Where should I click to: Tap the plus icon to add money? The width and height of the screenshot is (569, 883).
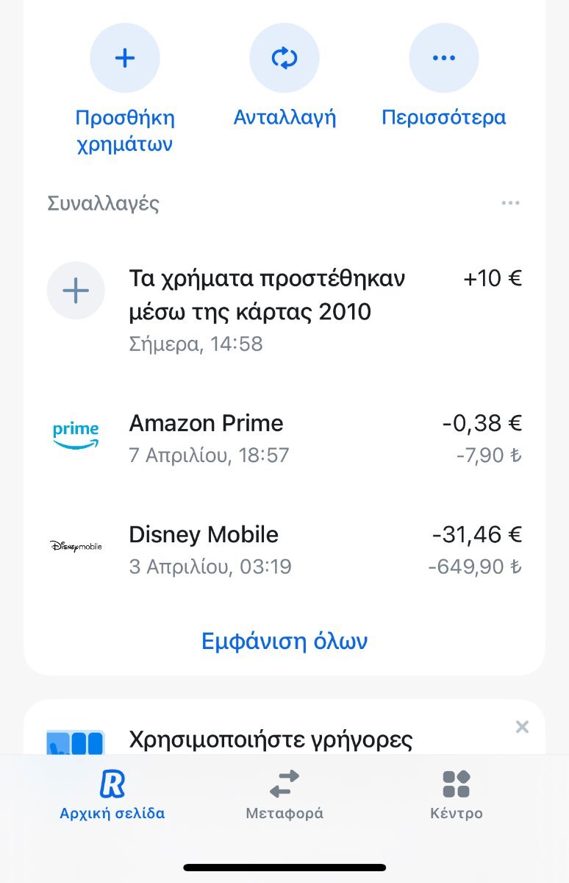[x=125, y=58]
